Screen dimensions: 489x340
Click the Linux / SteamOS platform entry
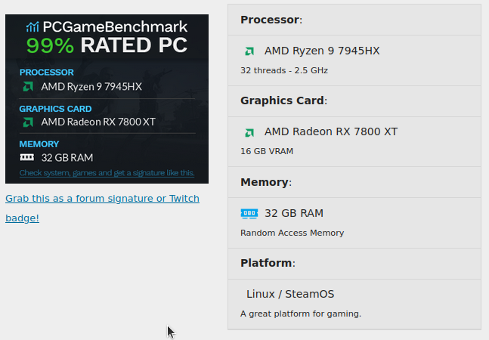point(290,294)
